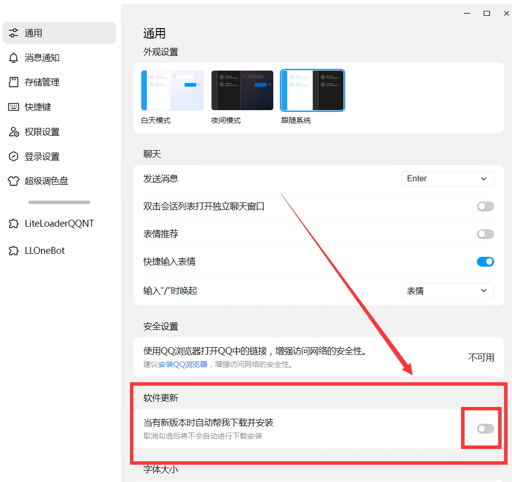Viewport: 512px width, 482px height.
Task: Click the 登录设置 hexagon icon
Action: (x=14, y=157)
